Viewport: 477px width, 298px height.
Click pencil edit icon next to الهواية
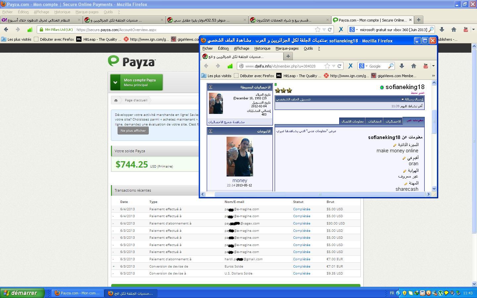click(404, 171)
